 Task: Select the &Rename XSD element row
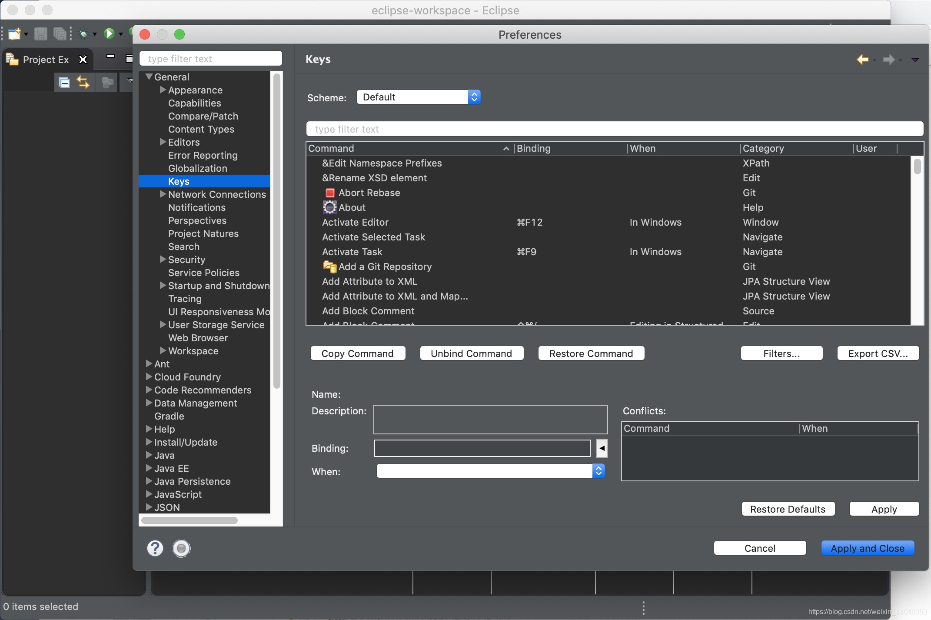[x=608, y=178]
